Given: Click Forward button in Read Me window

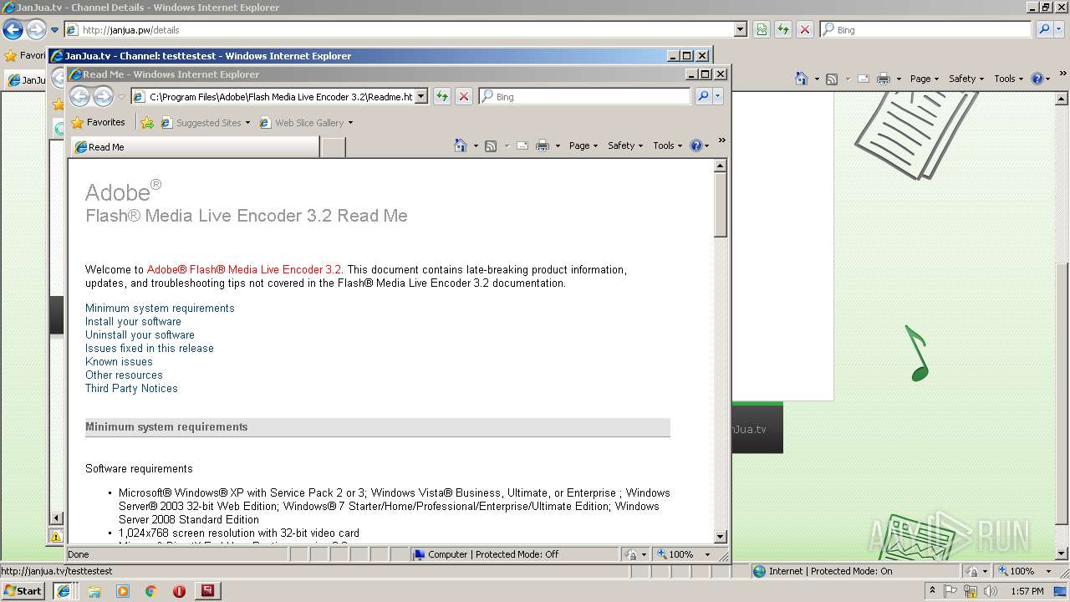Looking at the screenshot, I should (x=103, y=97).
